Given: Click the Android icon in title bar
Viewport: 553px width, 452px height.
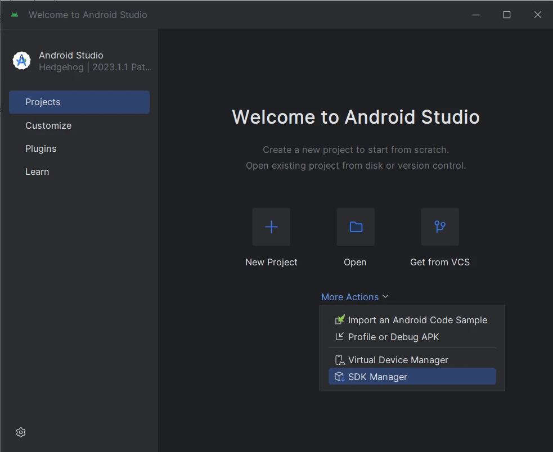Looking at the screenshot, I should 15,15.
